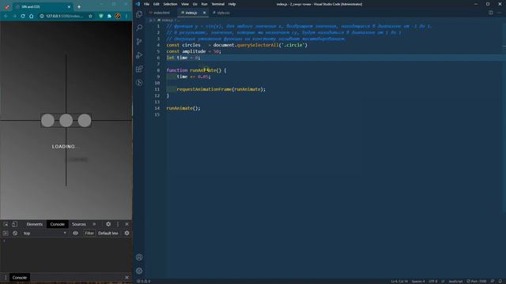Screen dimensions: 506x284
Task: Open the Default levels dropdown
Action: pos(108,234)
